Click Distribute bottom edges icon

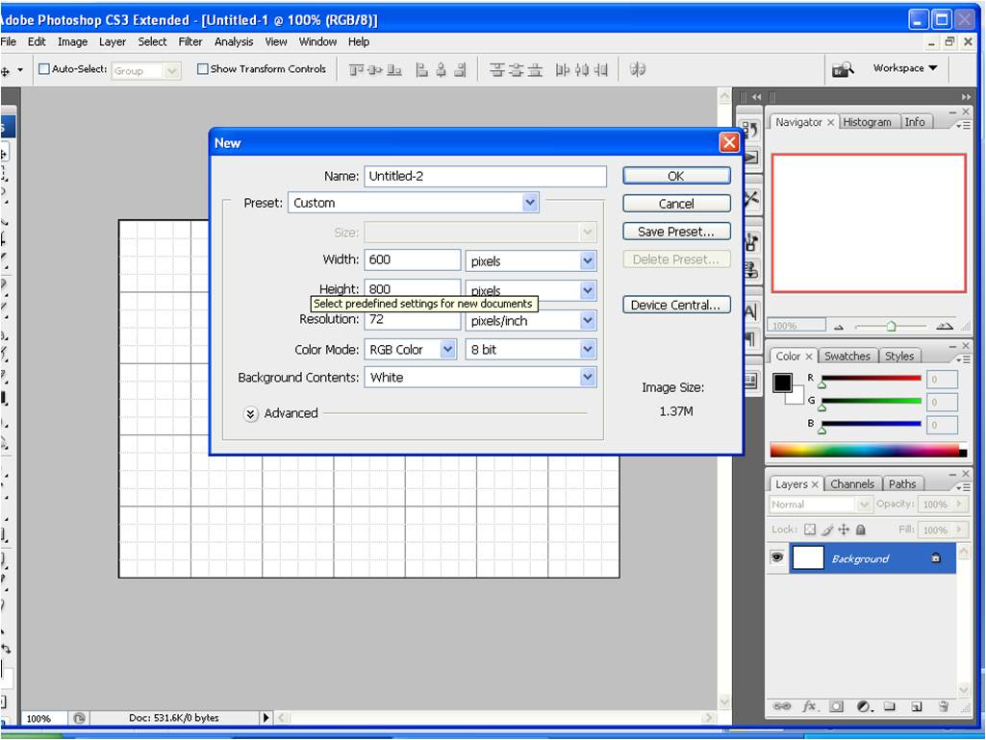point(535,70)
